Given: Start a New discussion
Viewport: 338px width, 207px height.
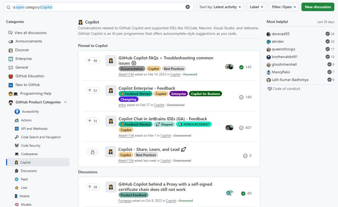Looking at the screenshot, I should [x=318, y=7].
